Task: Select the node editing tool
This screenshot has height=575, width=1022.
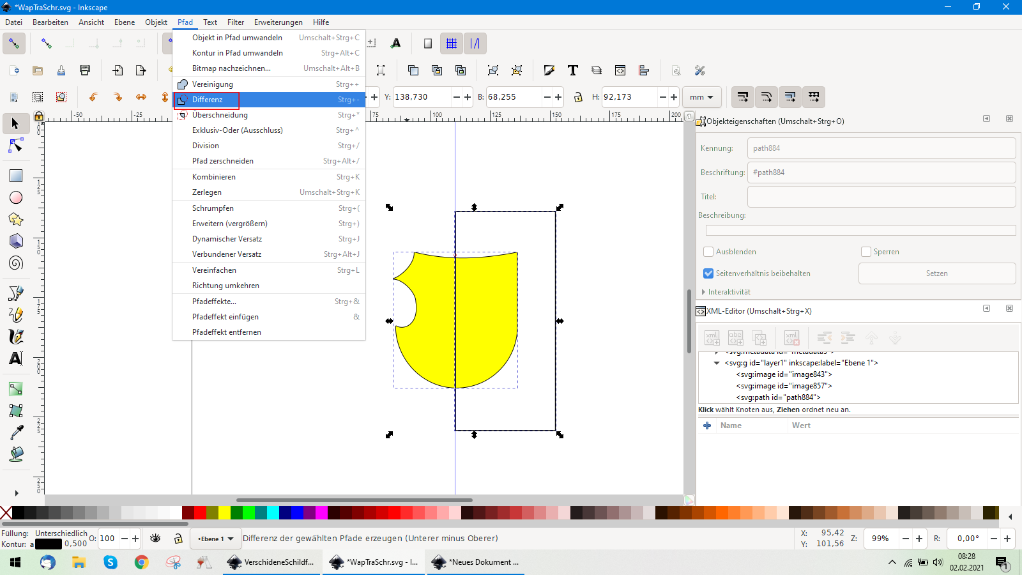Action: pyautogui.click(x=15, y=146)
